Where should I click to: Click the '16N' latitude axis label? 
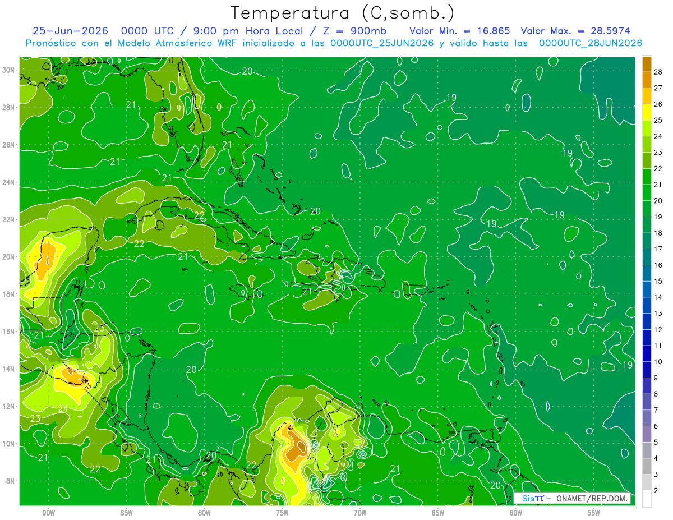(x=10, y=332)
